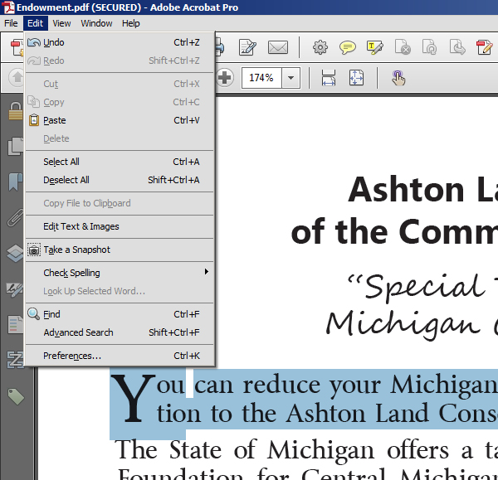Screen dimensions: 498x480
Task: Click the zoom in plus button
Action: (225, 78)
